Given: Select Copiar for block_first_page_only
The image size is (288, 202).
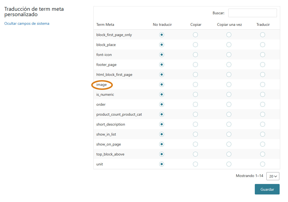Looking at the screenshot, I should point(195,35).
